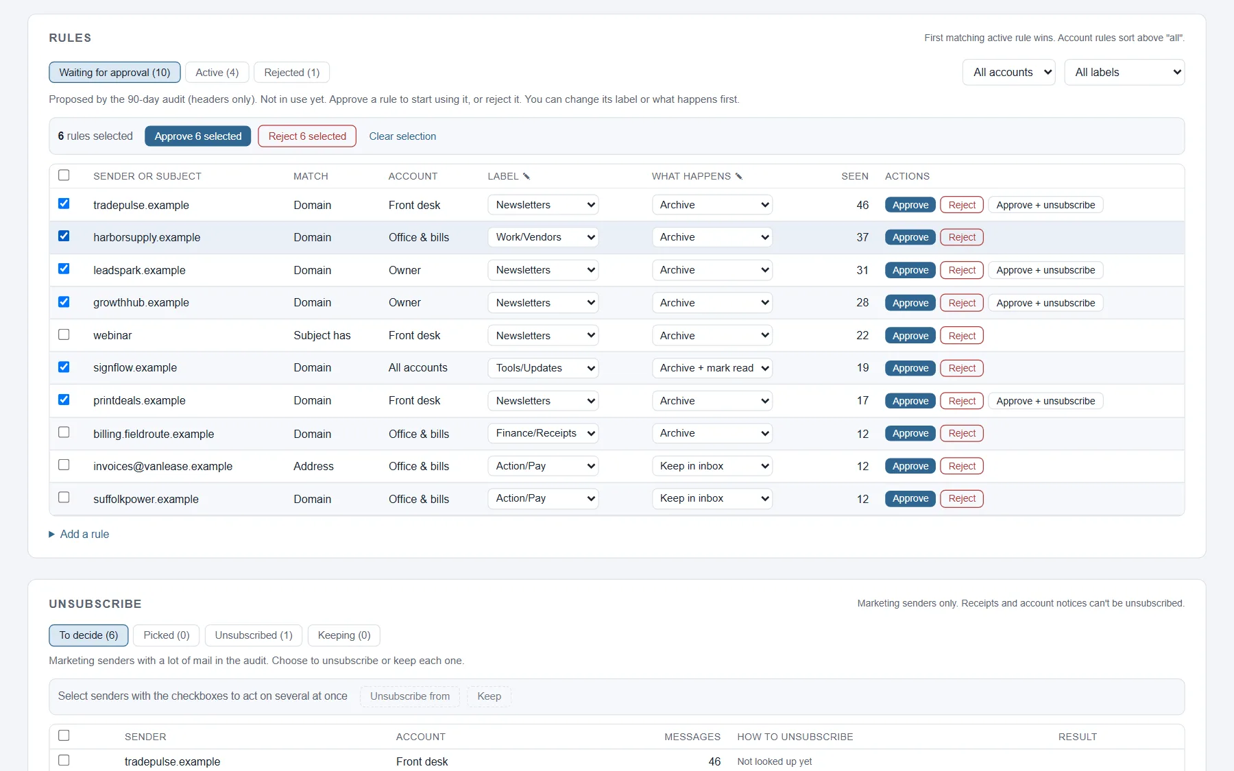Open the Picked (0) tab
The height and width of the screenshot is (771, 1234).
click(x=167, y=635)
